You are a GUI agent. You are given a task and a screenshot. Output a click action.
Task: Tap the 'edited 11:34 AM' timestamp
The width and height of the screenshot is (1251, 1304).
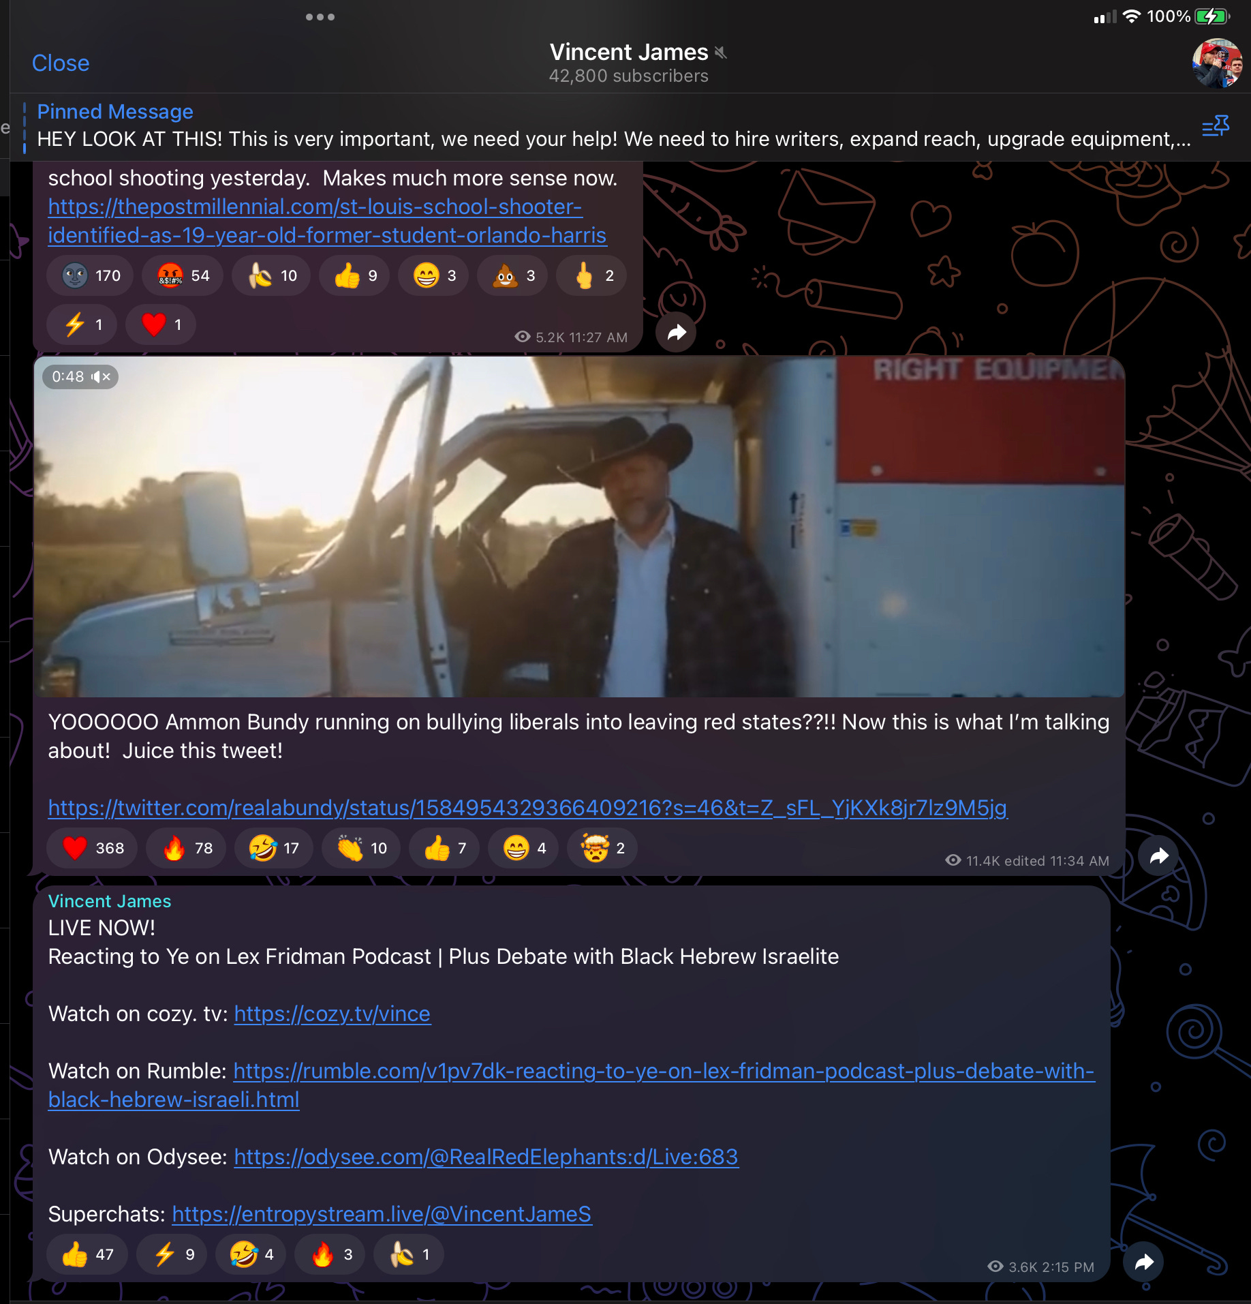click(x=1057, y=861)
